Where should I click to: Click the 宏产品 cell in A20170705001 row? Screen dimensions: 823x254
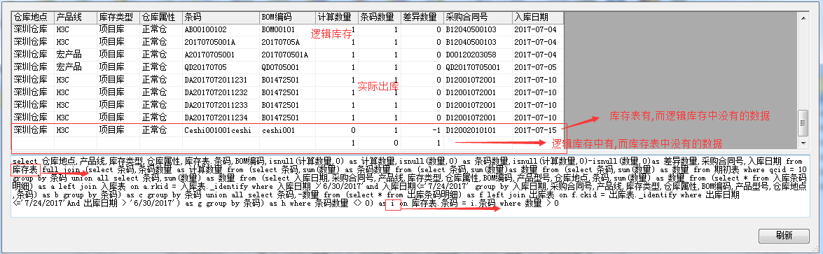point(76,55)
